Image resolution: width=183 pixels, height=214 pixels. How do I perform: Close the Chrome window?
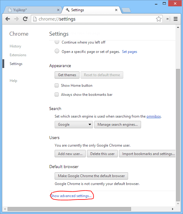click(175, 3)
